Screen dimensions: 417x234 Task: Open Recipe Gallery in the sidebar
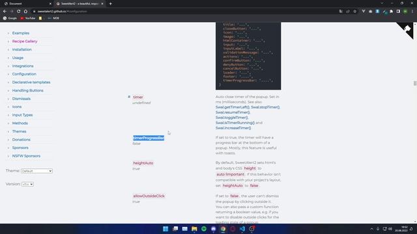(25, 42)
